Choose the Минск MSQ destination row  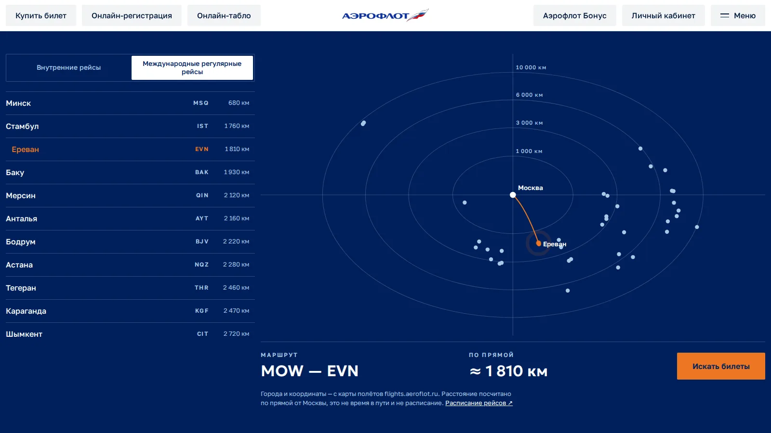pos(130,103)
